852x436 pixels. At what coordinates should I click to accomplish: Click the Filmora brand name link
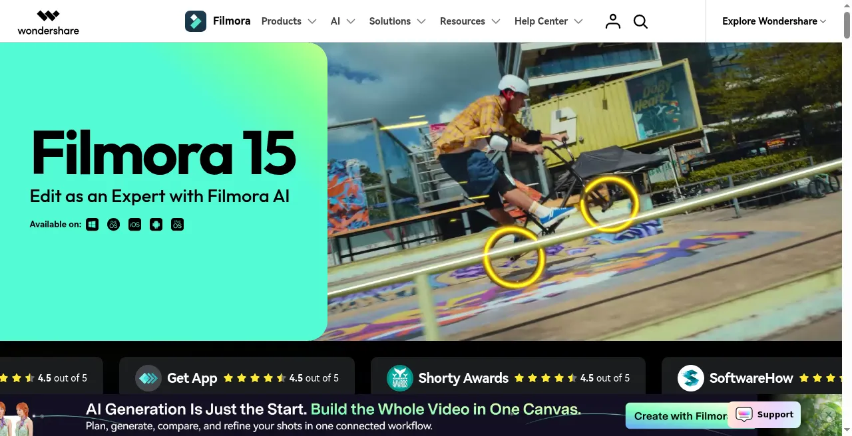232,21
